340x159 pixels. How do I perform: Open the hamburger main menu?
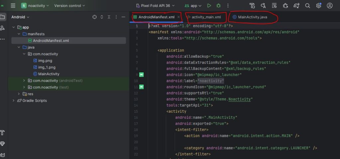13,6
